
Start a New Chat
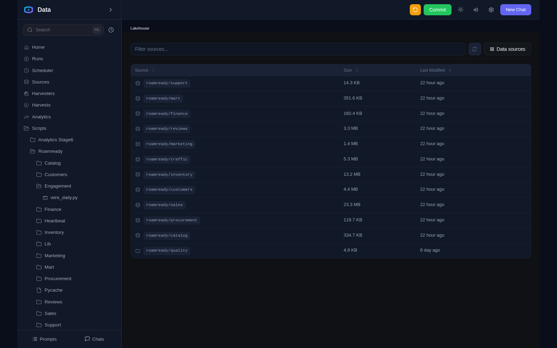[x=516, y=10]
